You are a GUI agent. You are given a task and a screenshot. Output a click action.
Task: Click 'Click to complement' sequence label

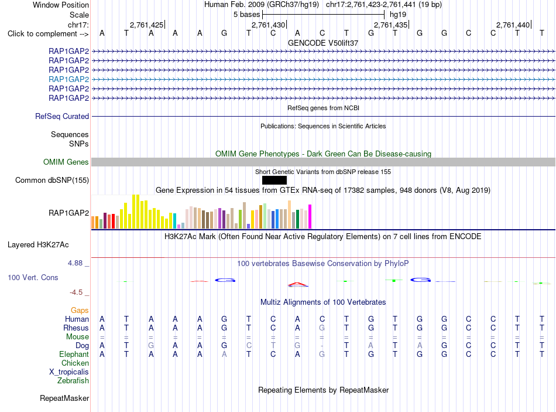(x=48, y=34)
